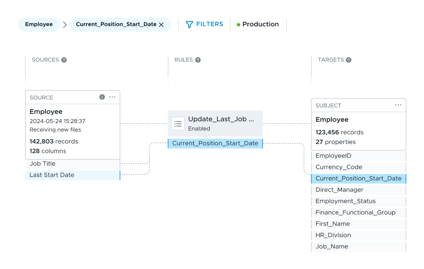Select the Last Start Date source column

pyautogui.click(x=52, y=175)
